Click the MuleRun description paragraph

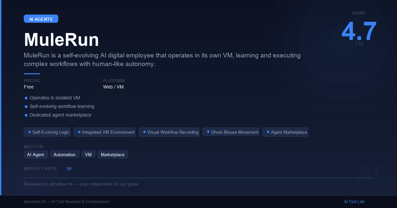pos(162,60)
